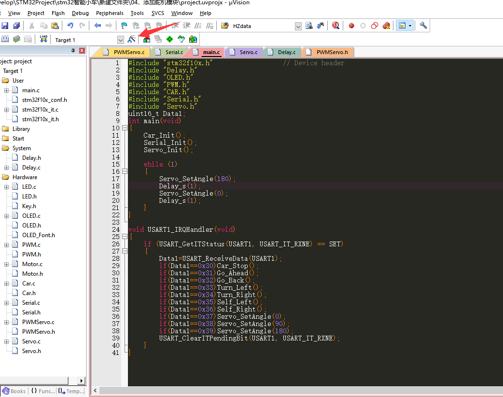Click the Undo arrow icon

coord(70,26)
